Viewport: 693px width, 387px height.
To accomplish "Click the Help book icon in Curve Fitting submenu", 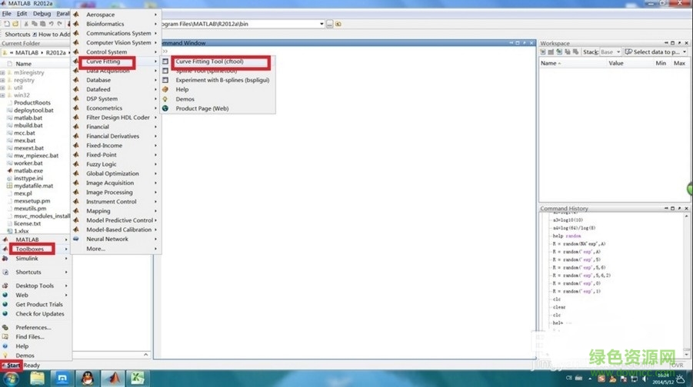I will pyautogui.click(x=165, y=89).
